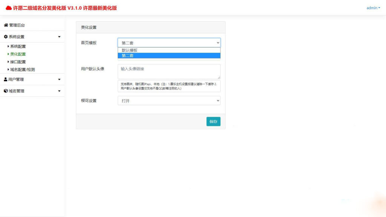
Task: Click the 用户默认头像 avatar link input field
Action: coord(168,72)
